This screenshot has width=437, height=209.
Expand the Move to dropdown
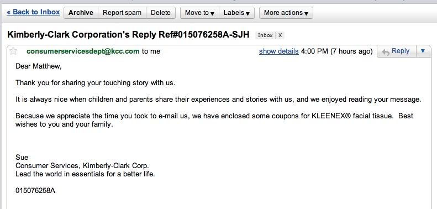click(x=199, y=13)
